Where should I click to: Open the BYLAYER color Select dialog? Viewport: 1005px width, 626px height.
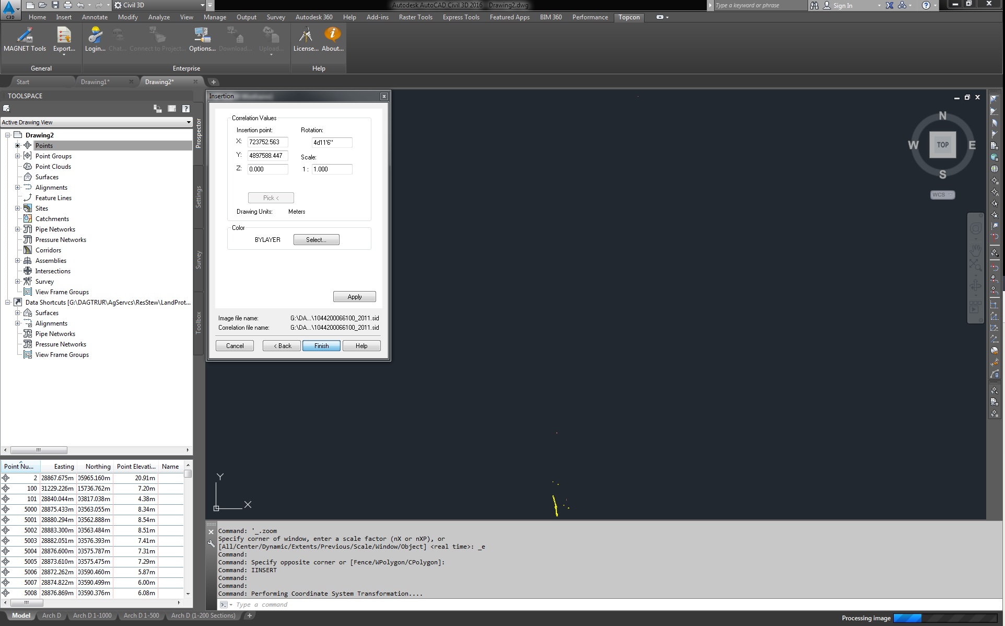point(315,239)
